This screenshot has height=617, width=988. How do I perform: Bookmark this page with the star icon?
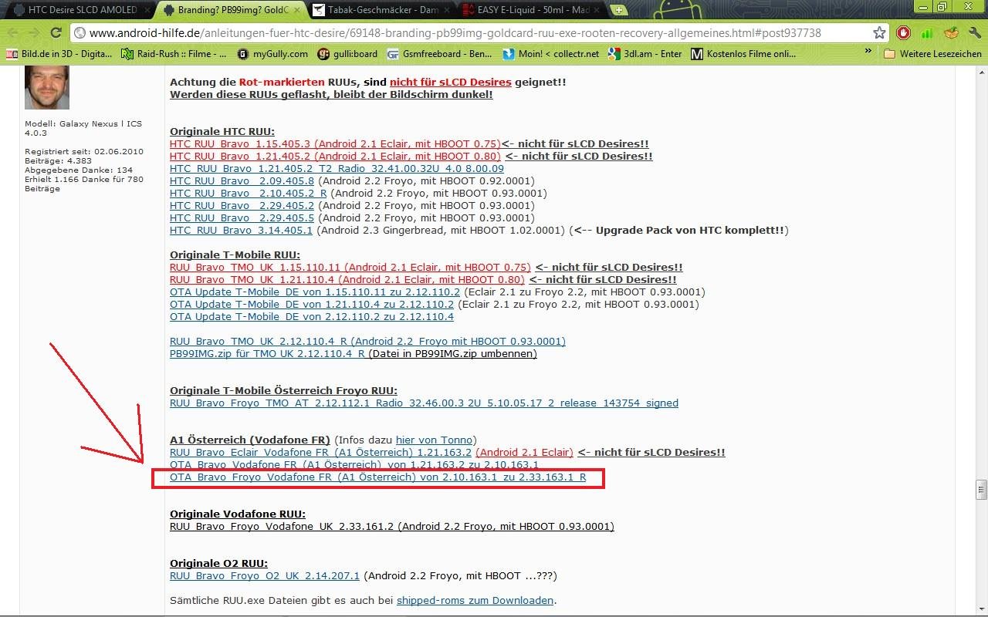[879, 32]
